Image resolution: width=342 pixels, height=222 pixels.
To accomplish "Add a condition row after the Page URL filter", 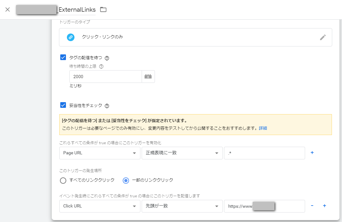I will [x=312, y=153].
